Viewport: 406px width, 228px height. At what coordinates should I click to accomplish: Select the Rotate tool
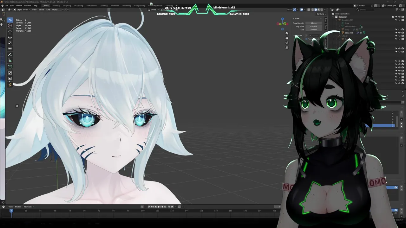coord(10,37)
